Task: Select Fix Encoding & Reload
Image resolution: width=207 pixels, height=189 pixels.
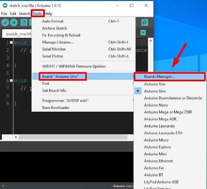Action: (x=83, y=35)
